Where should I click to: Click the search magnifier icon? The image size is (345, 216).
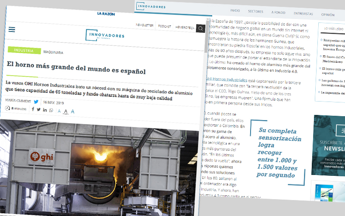pos(201,29)
